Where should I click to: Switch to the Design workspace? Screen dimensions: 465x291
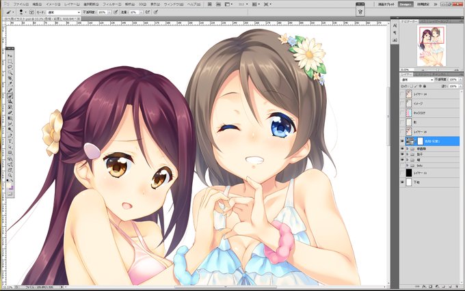click(x=405, y=5)
